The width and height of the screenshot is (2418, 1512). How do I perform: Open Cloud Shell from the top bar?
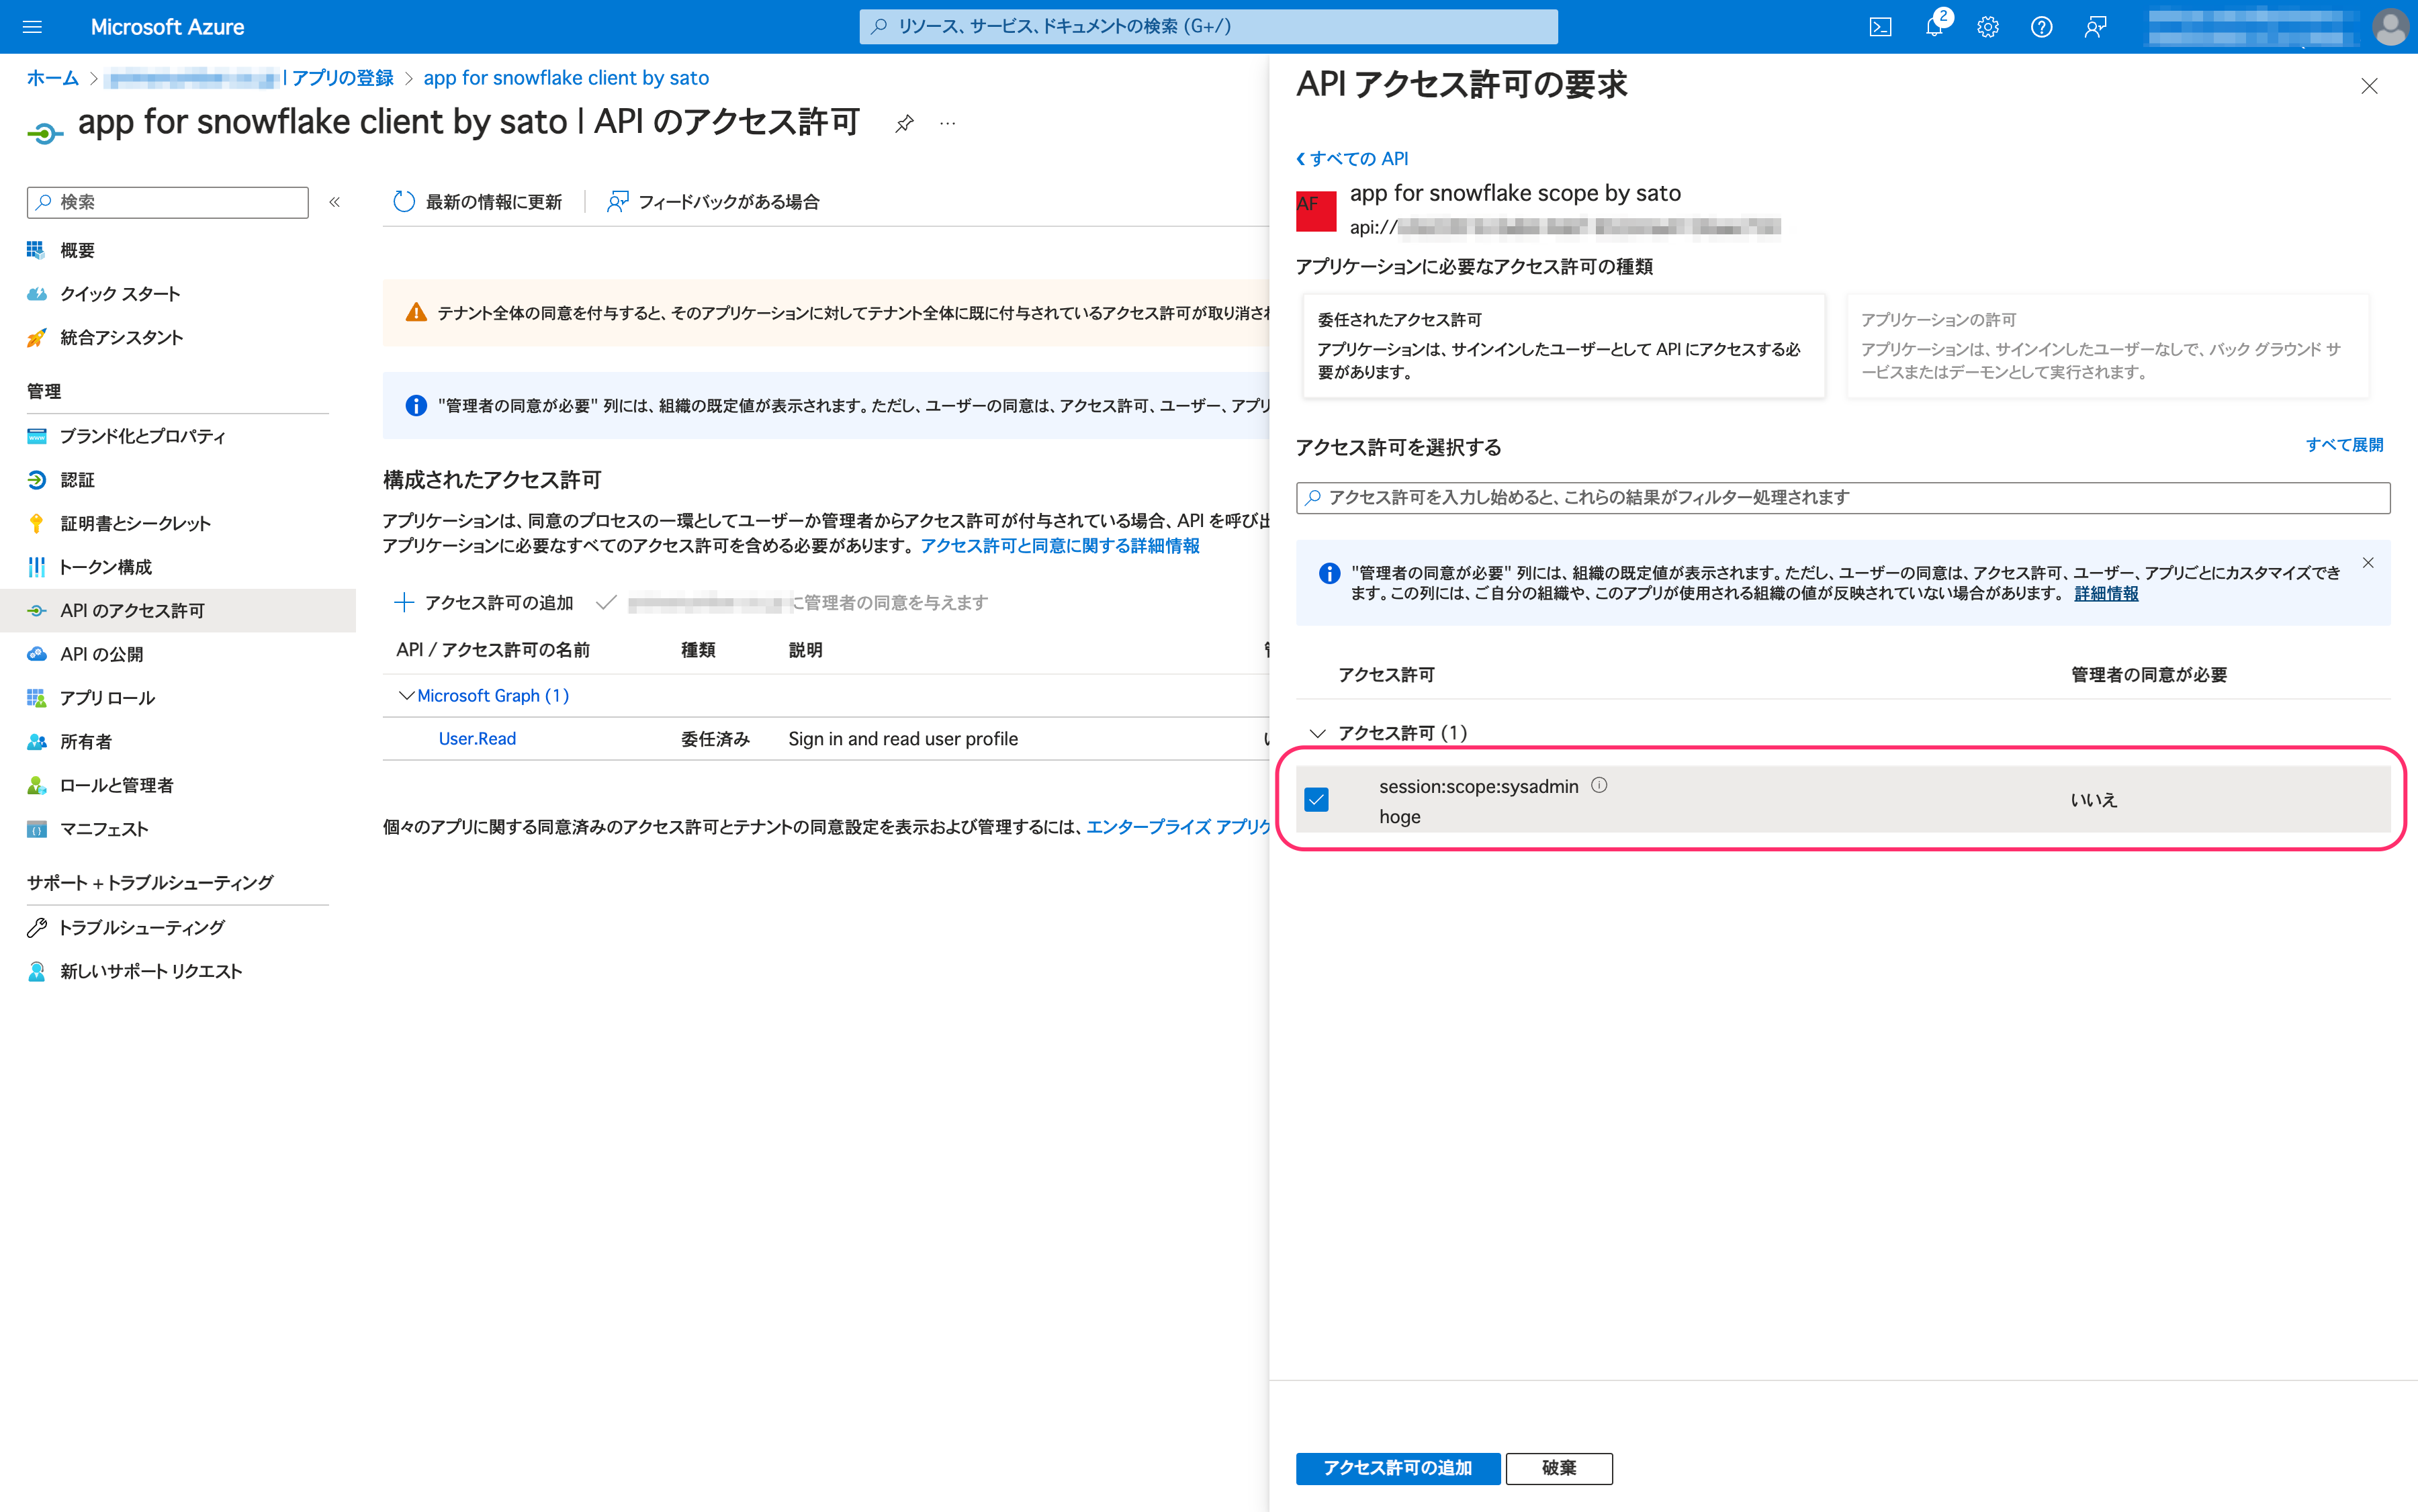(1880, 27)
